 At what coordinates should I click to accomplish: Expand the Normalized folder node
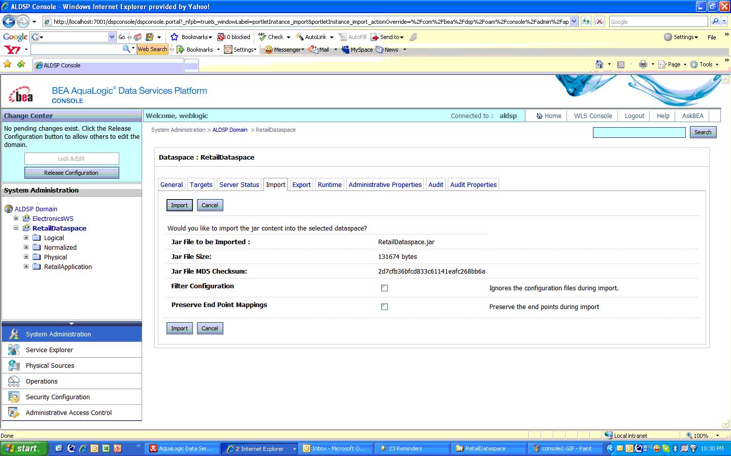[26, 247]
